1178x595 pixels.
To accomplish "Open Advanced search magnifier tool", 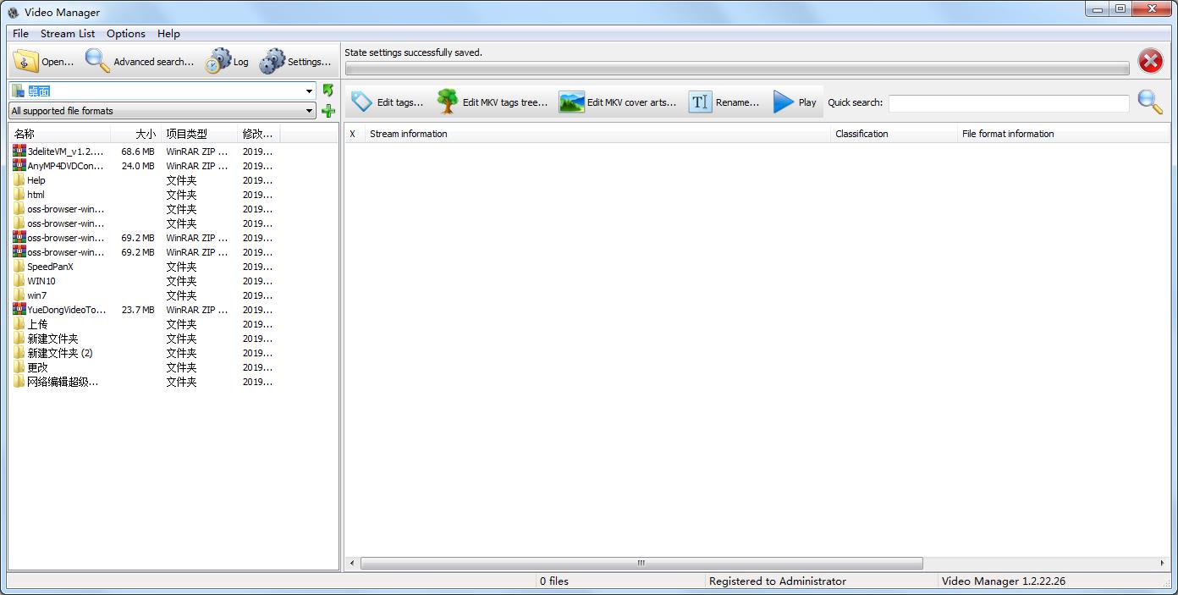I will pos(98,61).
